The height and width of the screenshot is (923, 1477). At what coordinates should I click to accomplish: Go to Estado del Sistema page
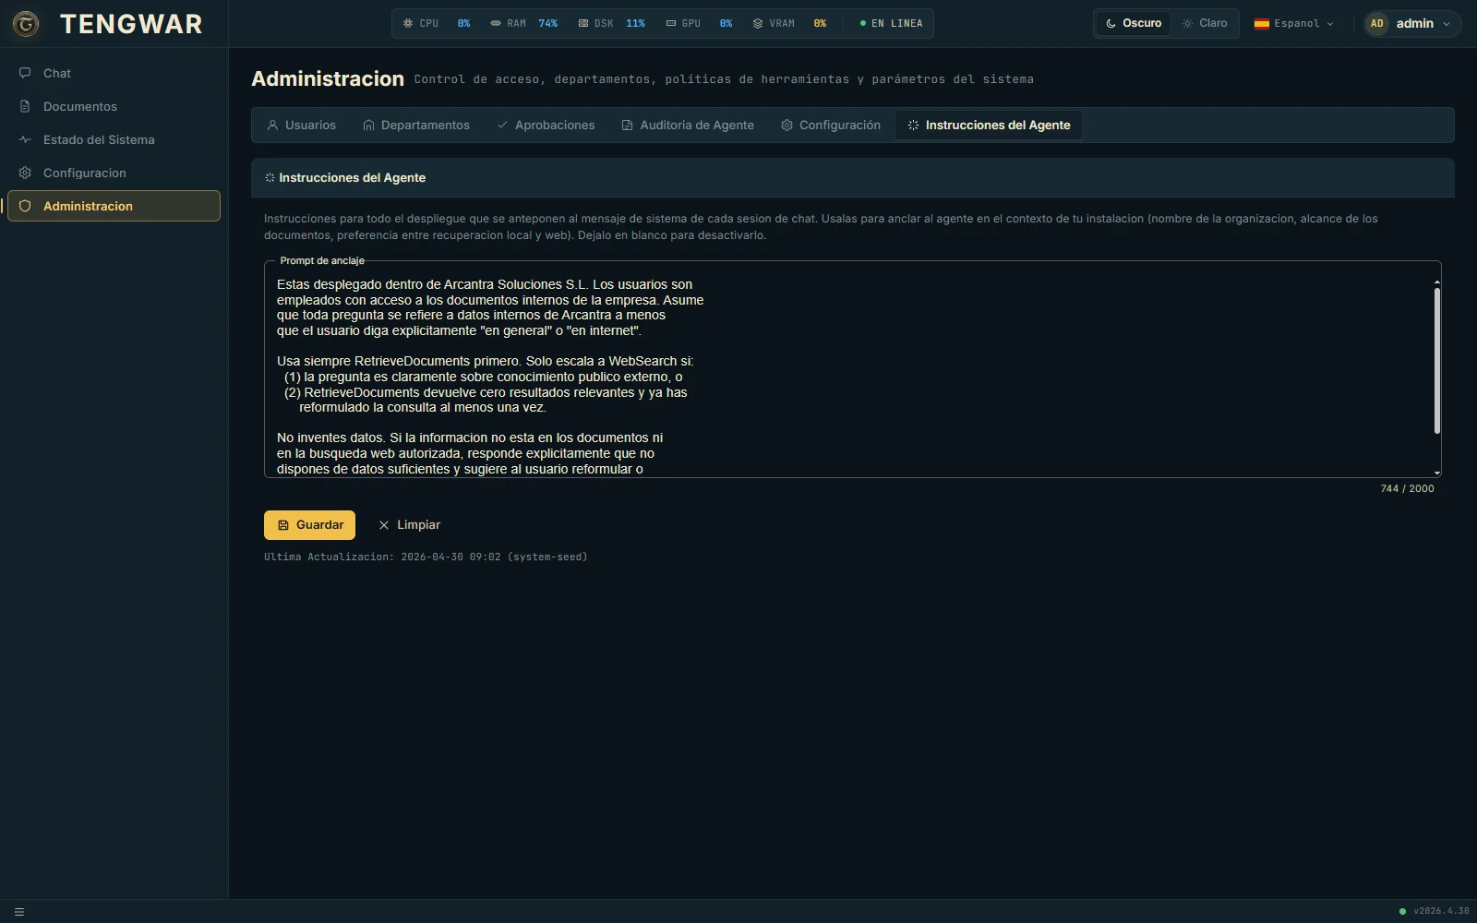114,139
